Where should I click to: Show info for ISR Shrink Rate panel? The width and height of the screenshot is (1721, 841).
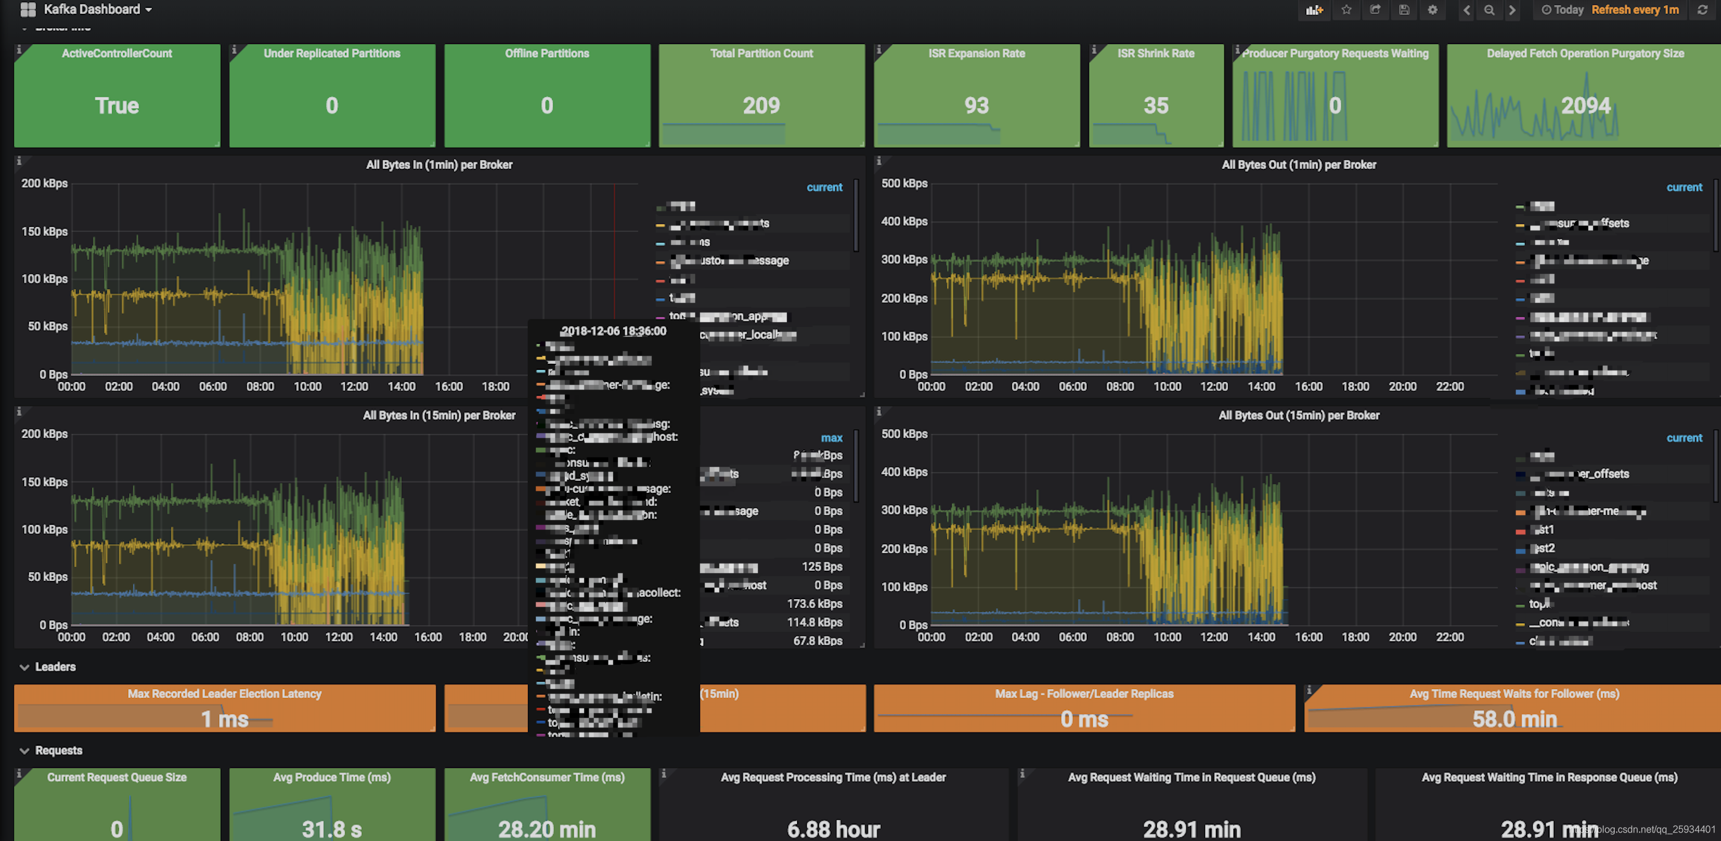pos(1093,49)
